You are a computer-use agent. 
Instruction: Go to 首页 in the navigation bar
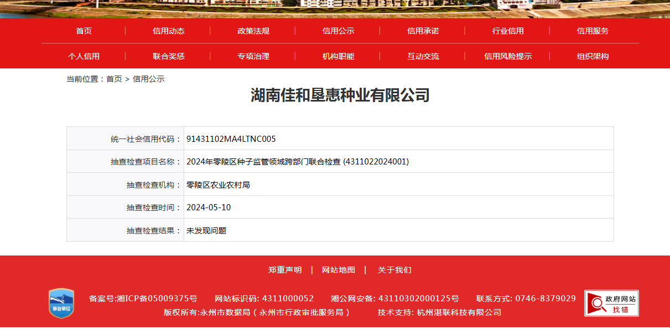coord(84,31)
